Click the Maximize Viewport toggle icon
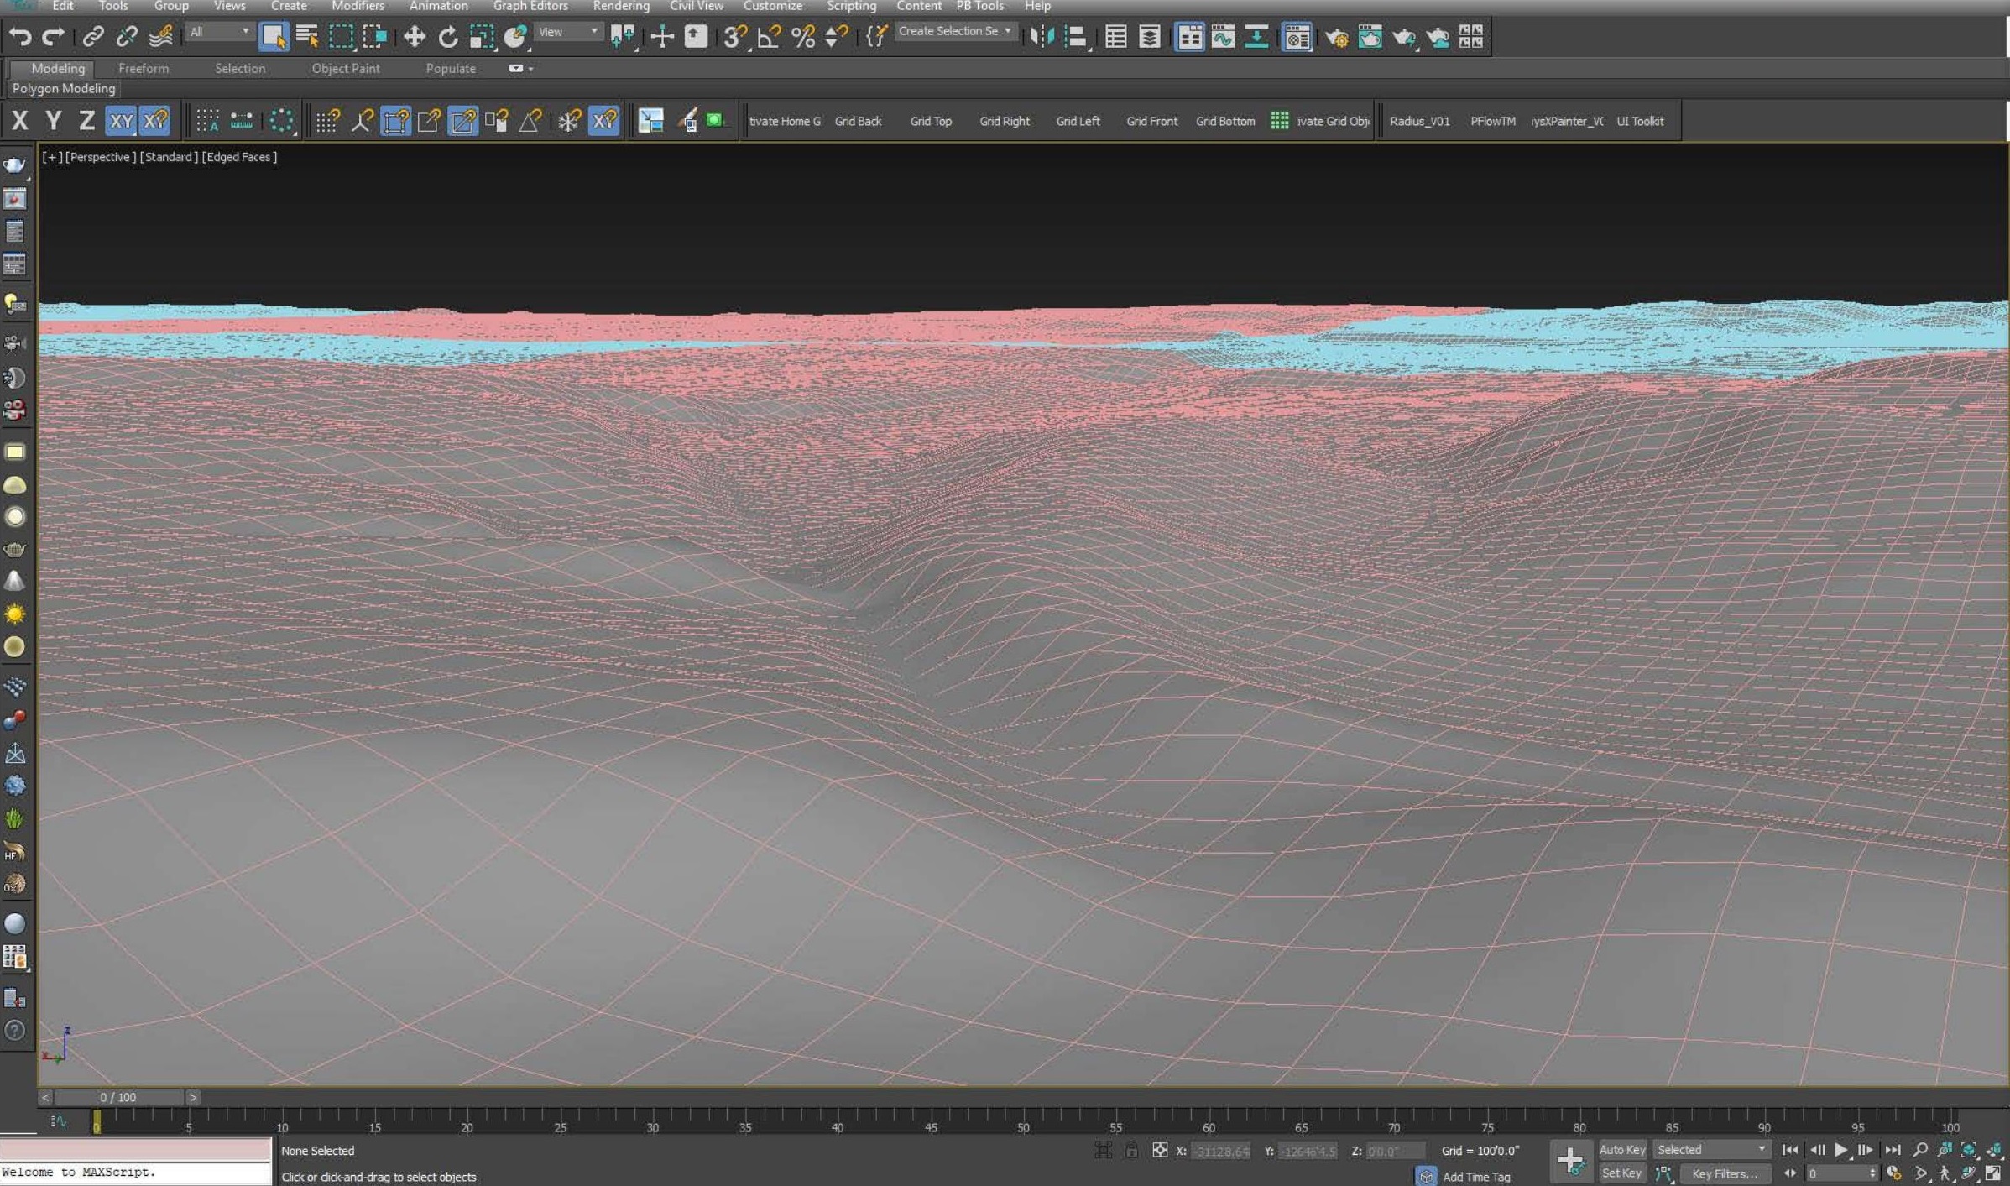This screenshot has width=2010, height=1186. tap(1993, 1173)
